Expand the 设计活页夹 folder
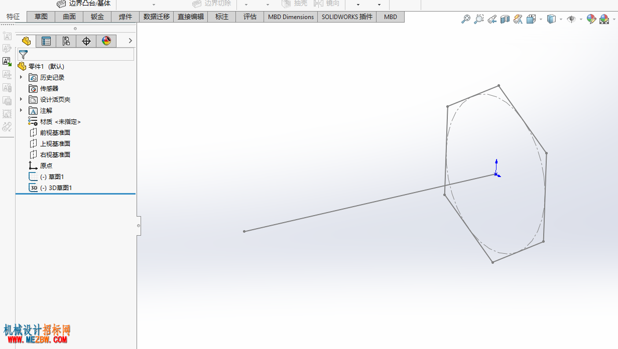The width and height of the screenshot is (618, 349). [21, 99]
